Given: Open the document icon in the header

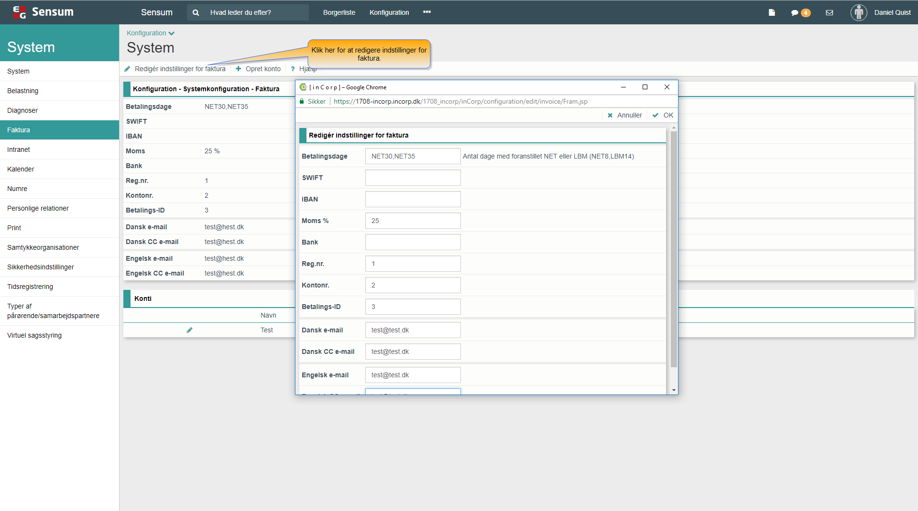Looking at the screenshot, I should pyautogui.click(x=772, y=13).
